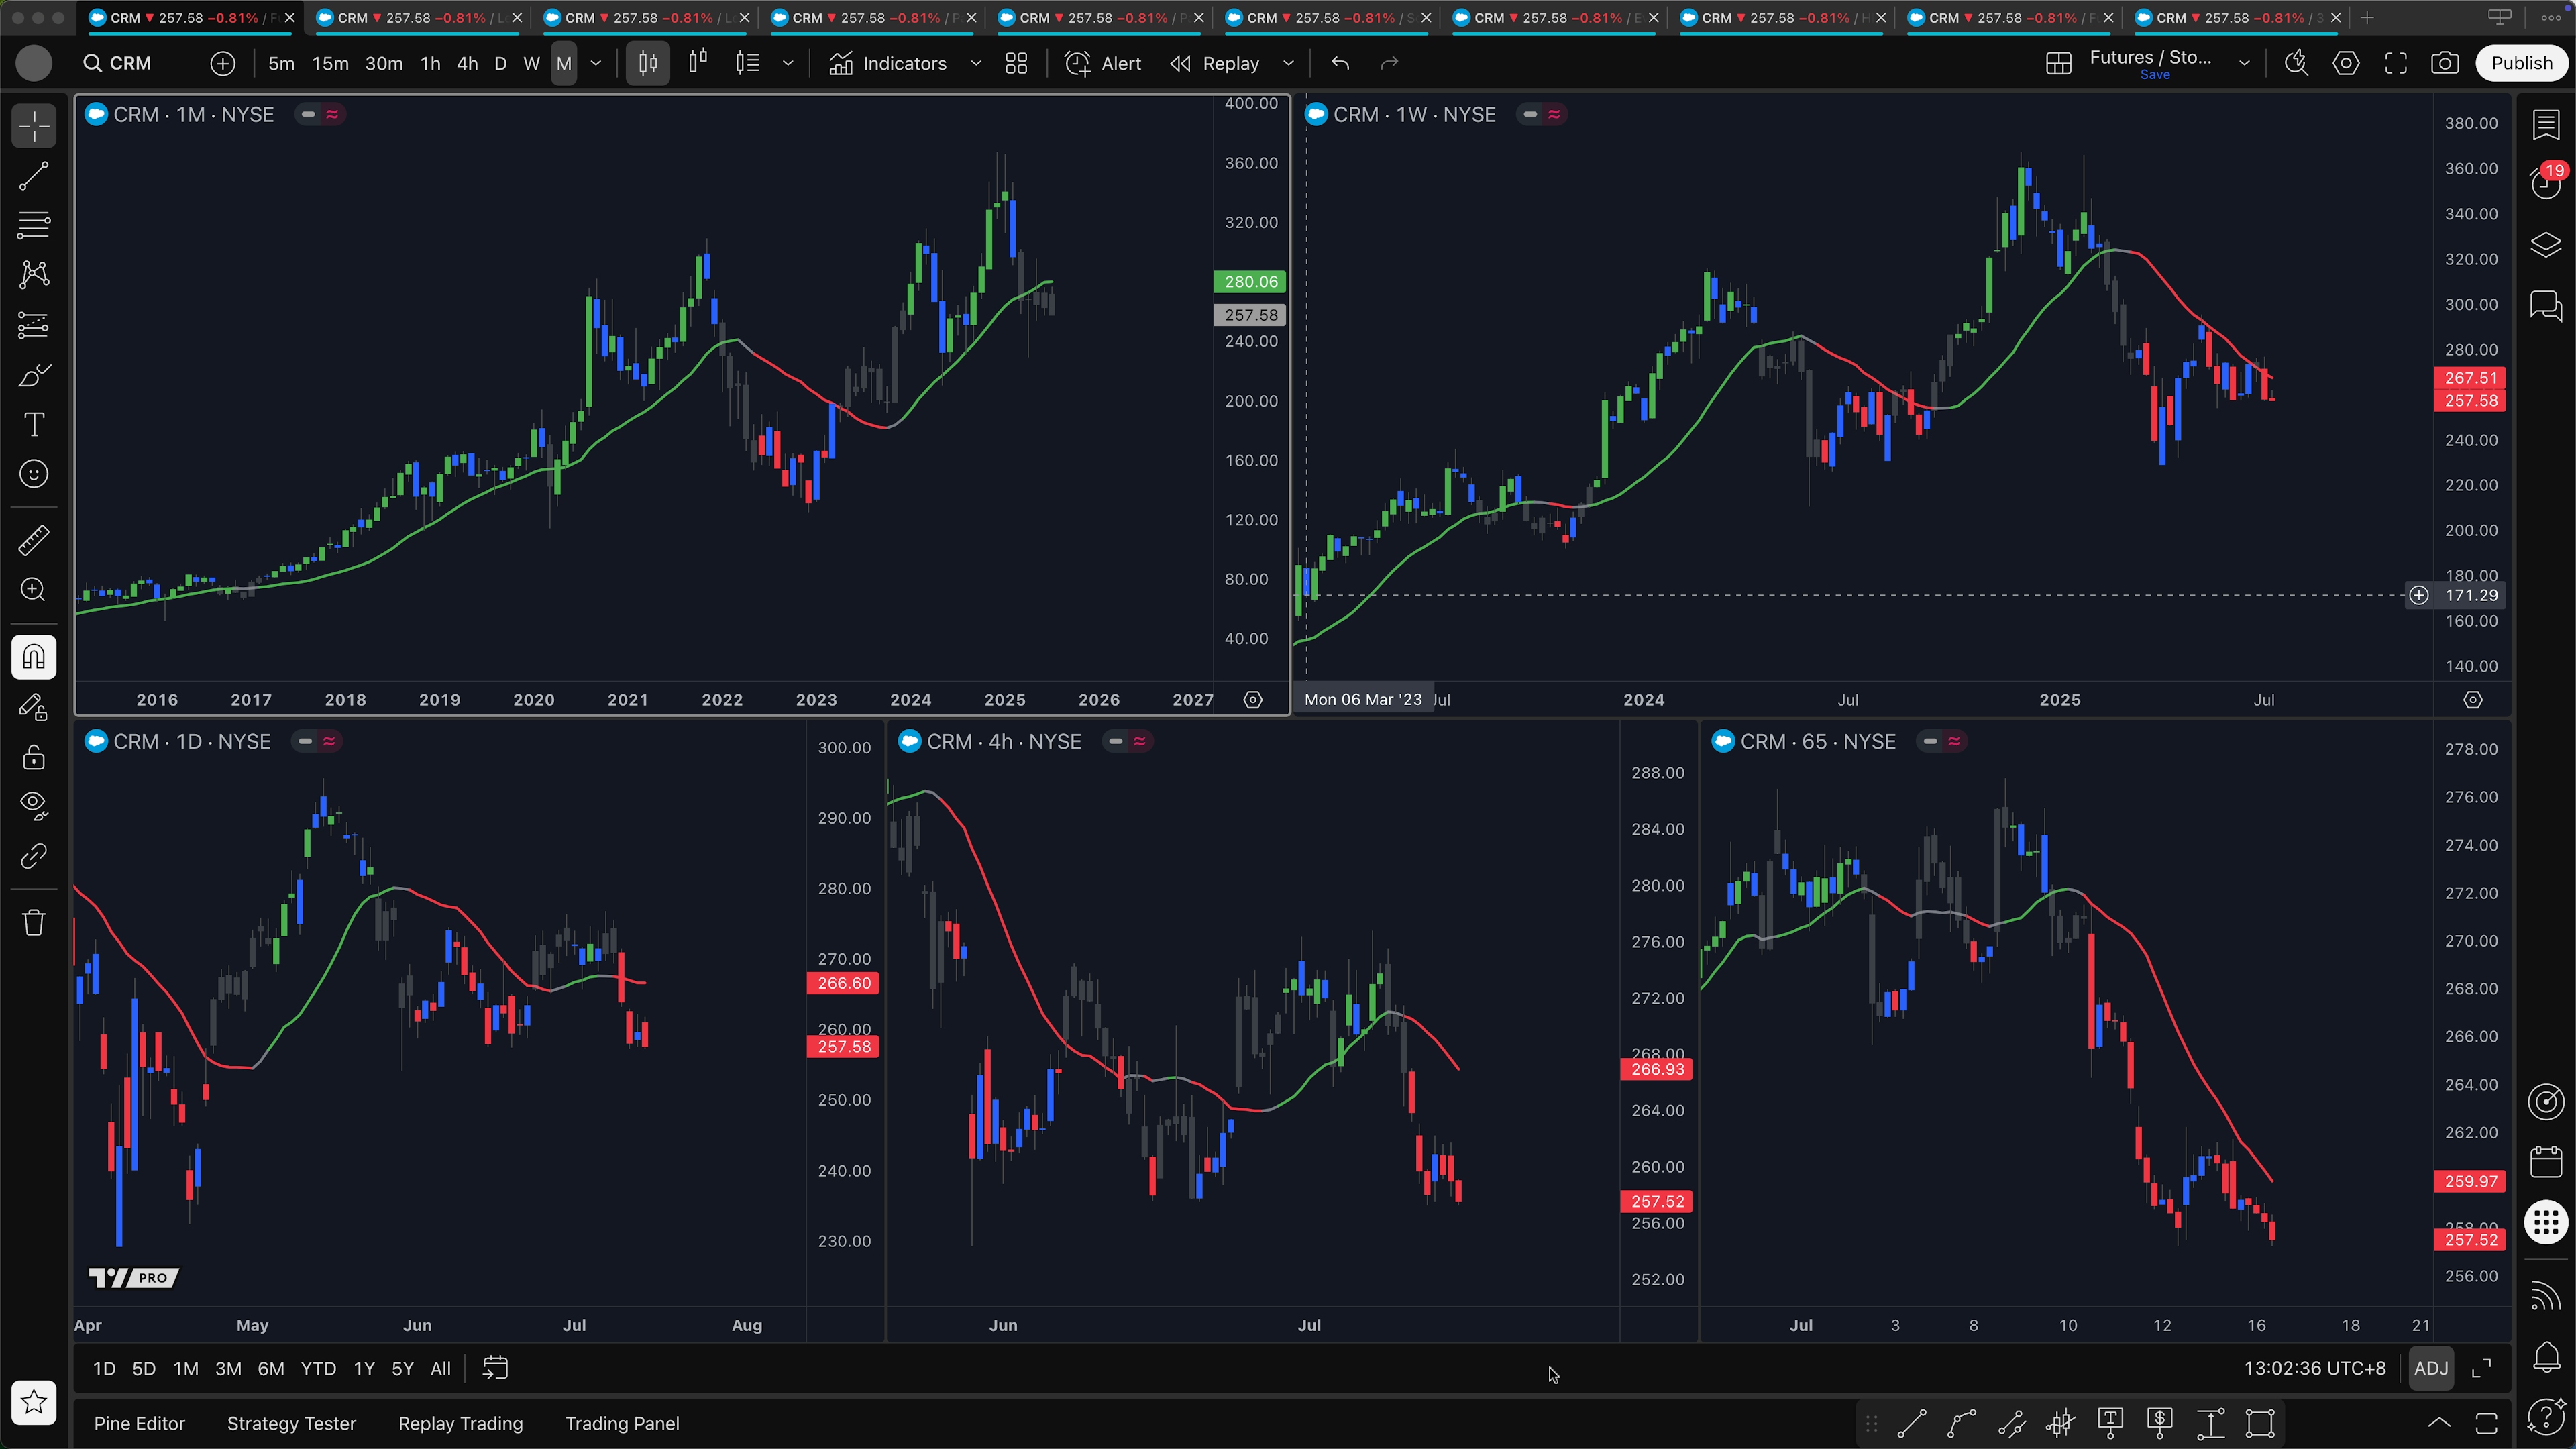Viewport: 2576px width, 1449px height.
Task: Open quick search lightning icon
Action: [x=2297, y=63]
